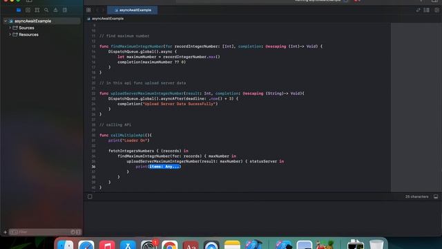
Task: Open Trash from the Dock
Action: click(376, 245)
